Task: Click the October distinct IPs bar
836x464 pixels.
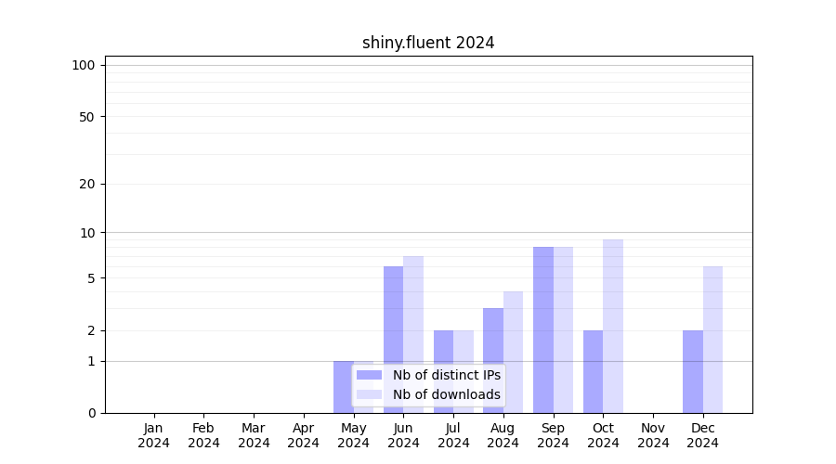Action: 593,371
